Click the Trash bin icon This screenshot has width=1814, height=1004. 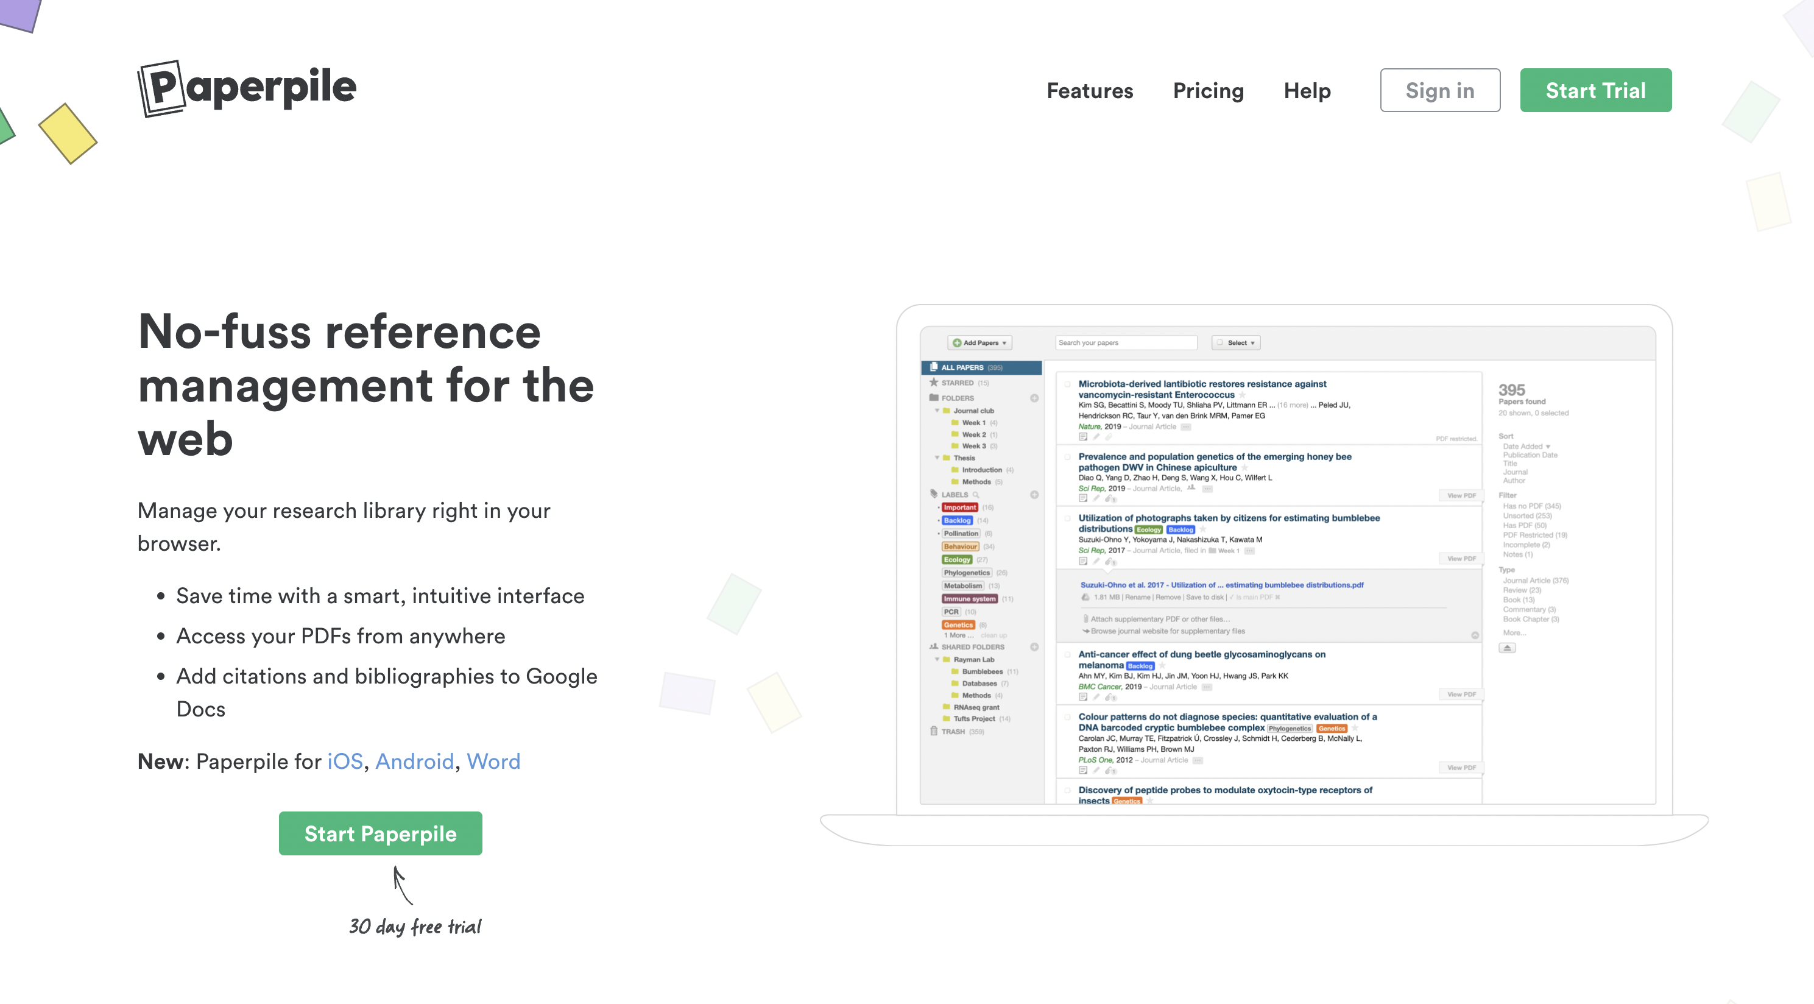[x=934, y=732]
